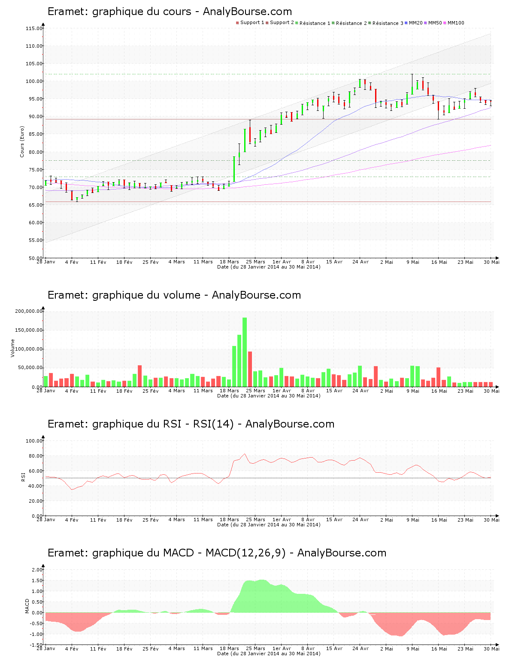This screenshot has height=666, width=515.
Task: Click '15 Avr' date under RSI chart
Action: [x=334, y=519]
